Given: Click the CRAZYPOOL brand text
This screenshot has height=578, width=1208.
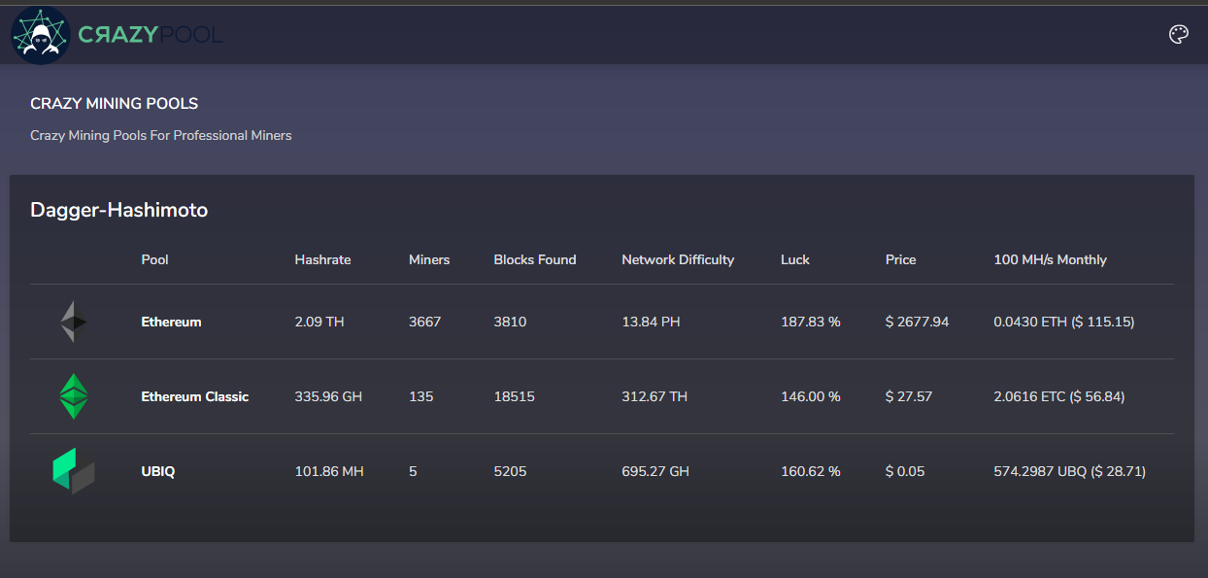Looking at the screenshot, I should pyautogui.click(x=151, y=35).
